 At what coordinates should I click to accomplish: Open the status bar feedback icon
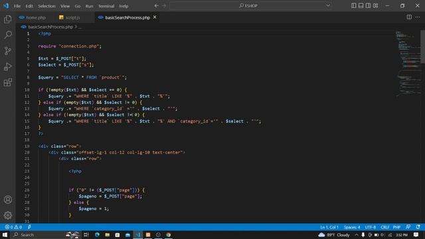pos(408,227)
